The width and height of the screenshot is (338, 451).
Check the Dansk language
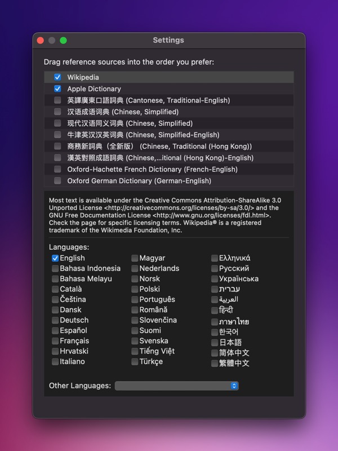pos(55,310)
